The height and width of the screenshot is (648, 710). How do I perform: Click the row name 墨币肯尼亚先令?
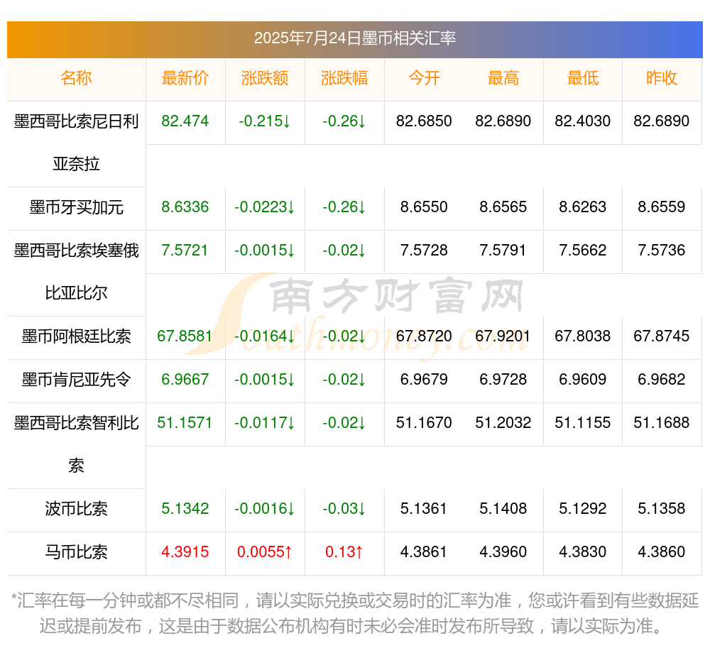click(76, 379)
